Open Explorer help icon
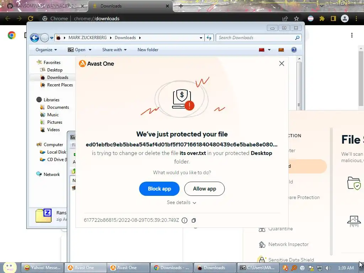 click(294, 50)
